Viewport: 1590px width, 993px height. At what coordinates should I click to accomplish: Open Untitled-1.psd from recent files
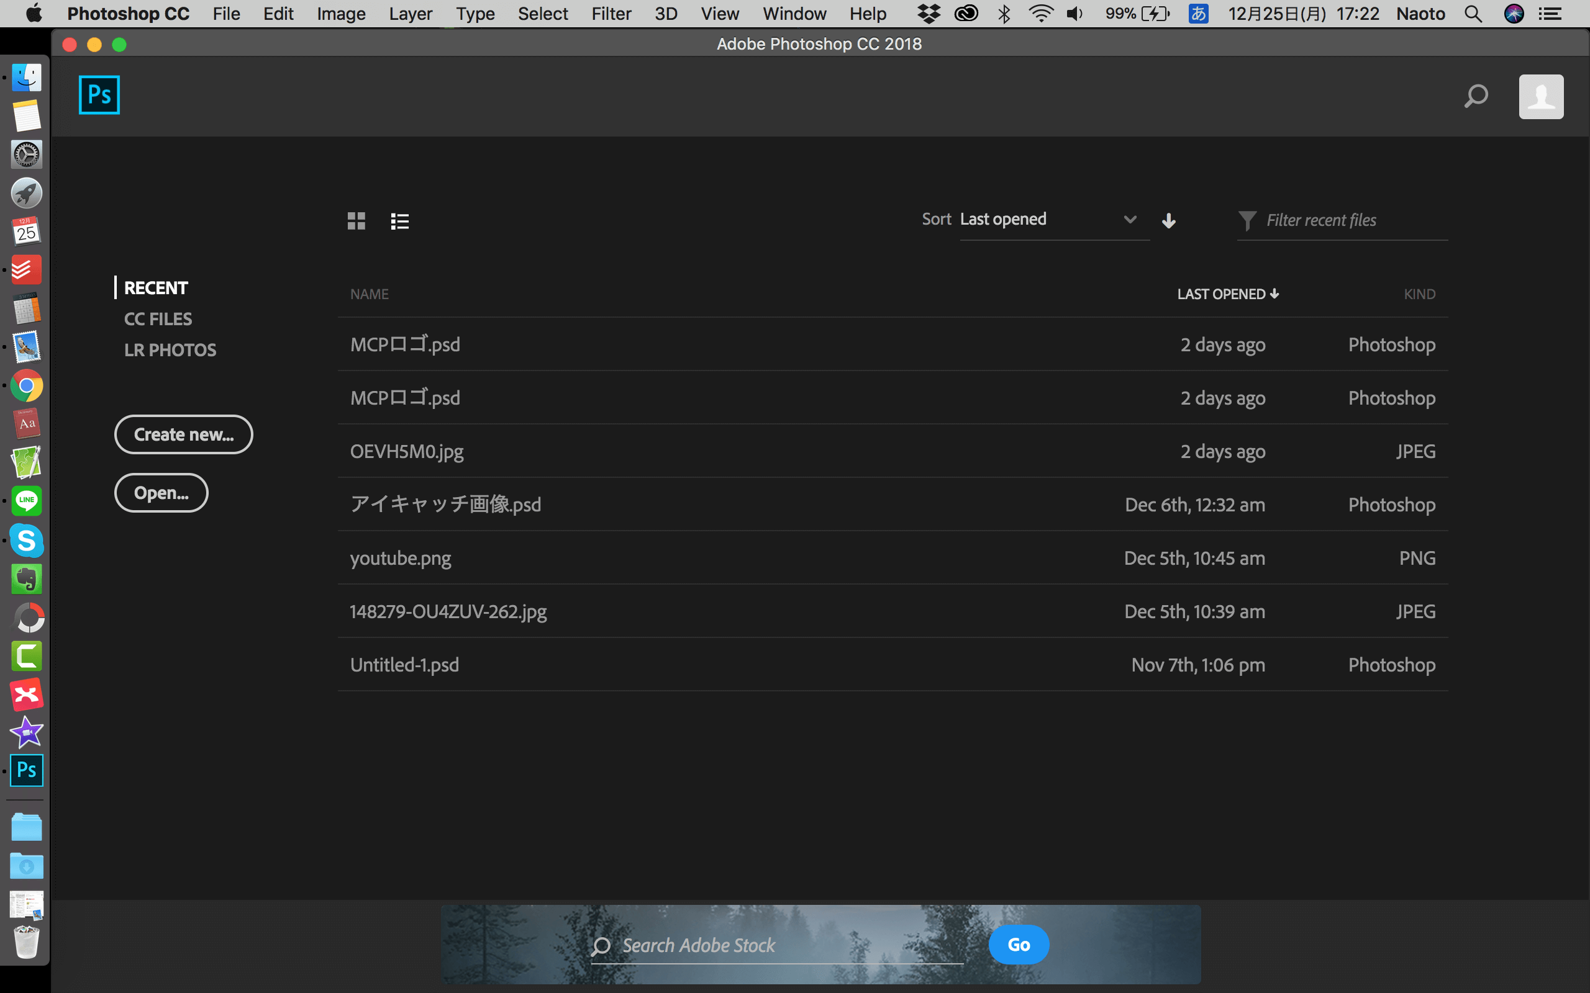coord(893,665)
